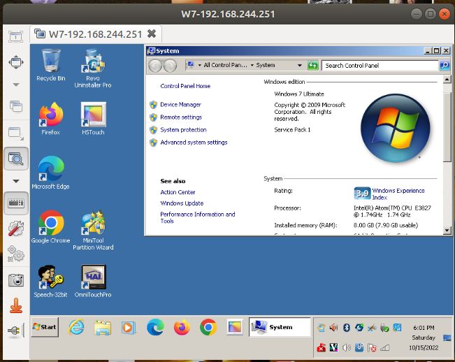Open the Windows Start menu
Image resolution: width=455 pixels, height=362 pixels.
(x=45, y=327)
